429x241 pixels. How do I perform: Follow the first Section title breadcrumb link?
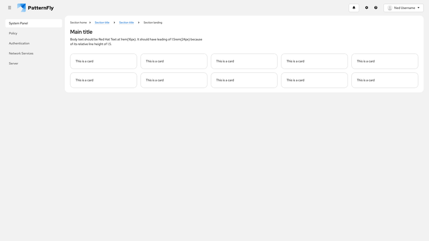click(102, 22)
